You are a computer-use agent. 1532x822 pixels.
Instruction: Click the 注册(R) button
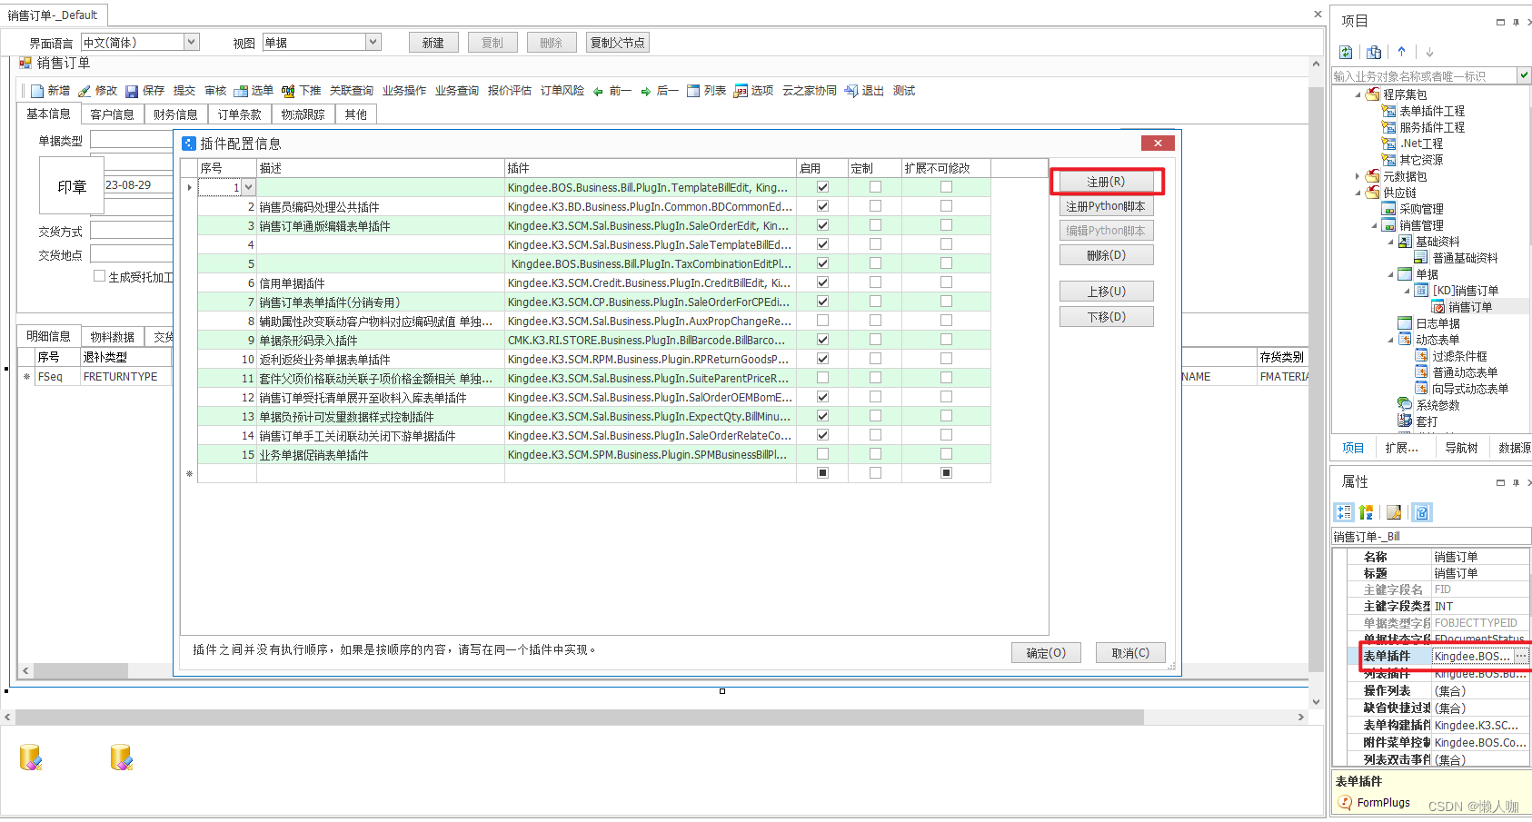click(x=1106, y=182)
